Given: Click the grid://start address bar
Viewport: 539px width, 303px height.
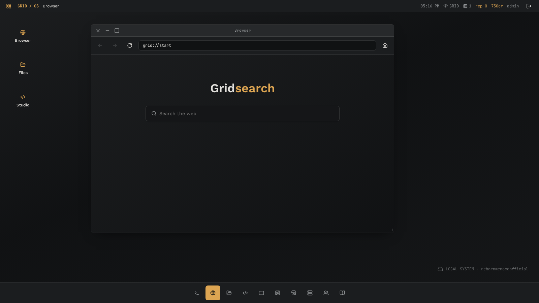Looking at the screenshot, I should tap(257, 45).
